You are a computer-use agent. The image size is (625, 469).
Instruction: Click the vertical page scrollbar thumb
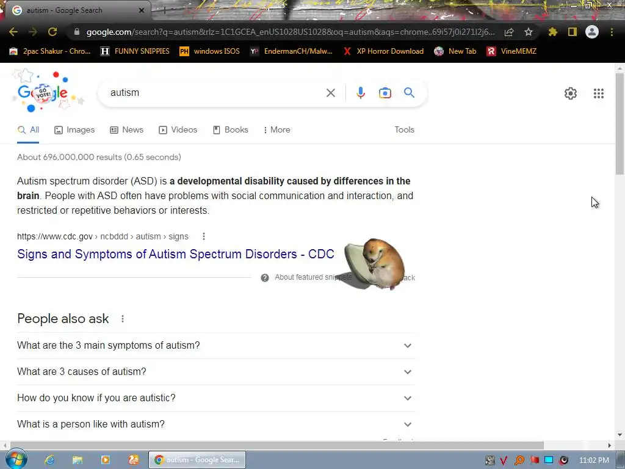coord(620,123)
